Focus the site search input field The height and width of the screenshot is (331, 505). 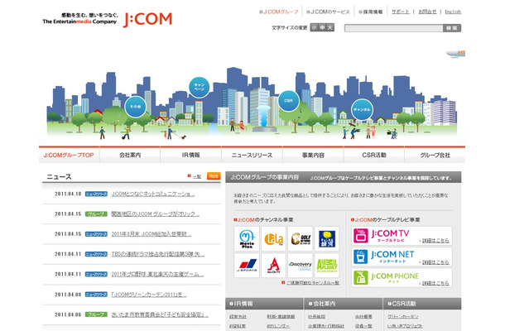[393, 28]
